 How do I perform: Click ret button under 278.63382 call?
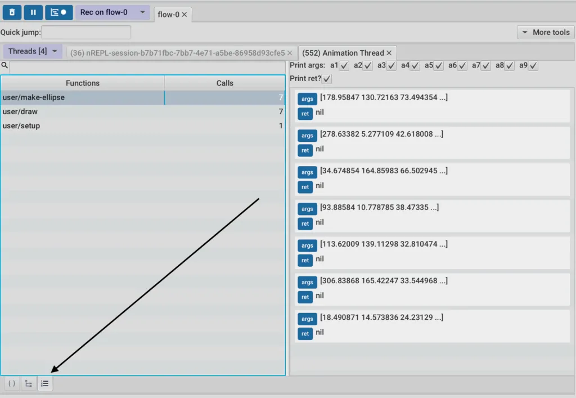305,150
